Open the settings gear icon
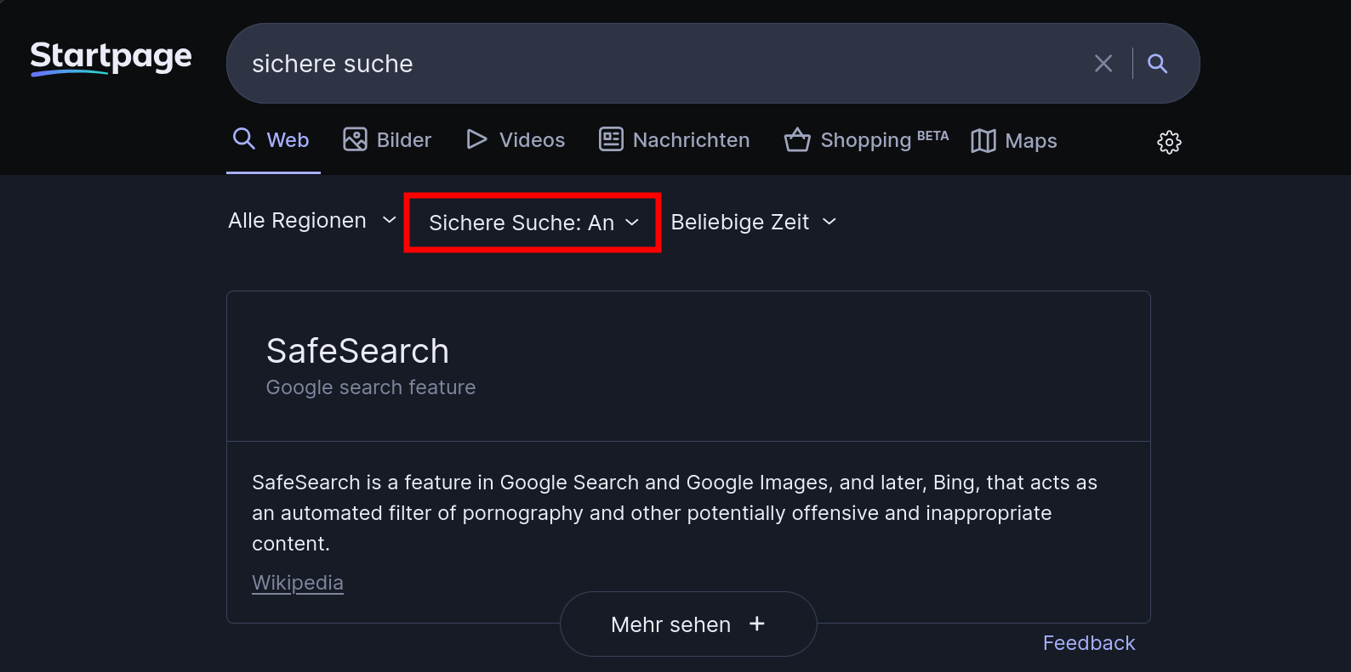Image resolution: width=1351 pixels, height=672 pixels. tap(1169, 142)
